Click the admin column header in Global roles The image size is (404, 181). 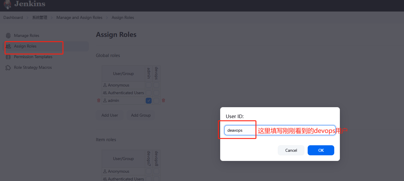pos(149,74)
